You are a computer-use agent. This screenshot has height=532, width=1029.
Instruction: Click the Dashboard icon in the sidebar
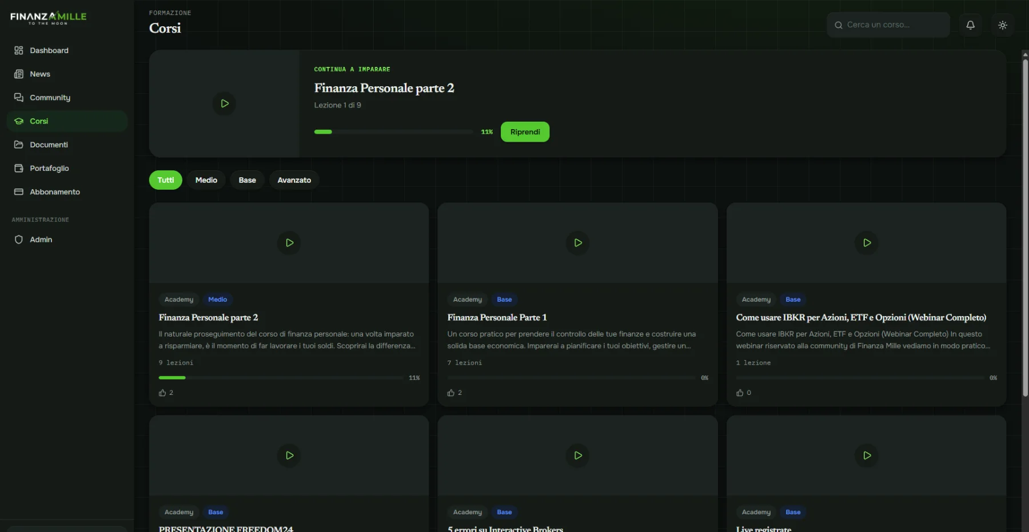pyautogui.click(x=19, y=50)
